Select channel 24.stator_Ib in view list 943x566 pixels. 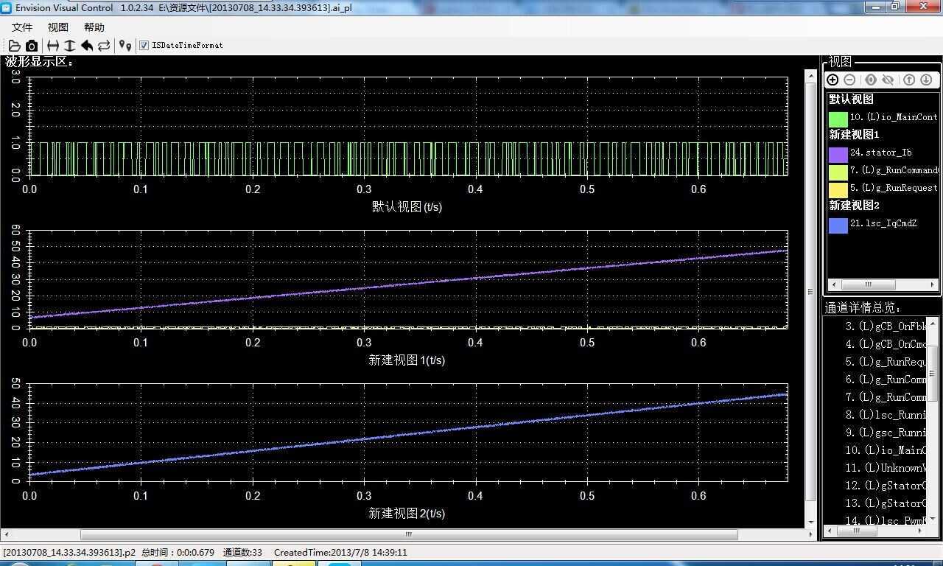(881, 153)
